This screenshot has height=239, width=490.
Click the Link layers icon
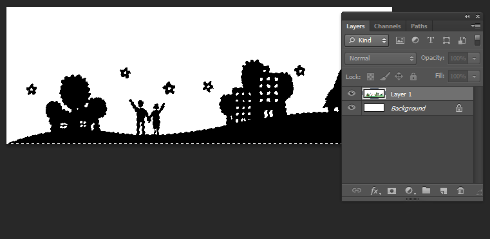click(x=357, y=190)
